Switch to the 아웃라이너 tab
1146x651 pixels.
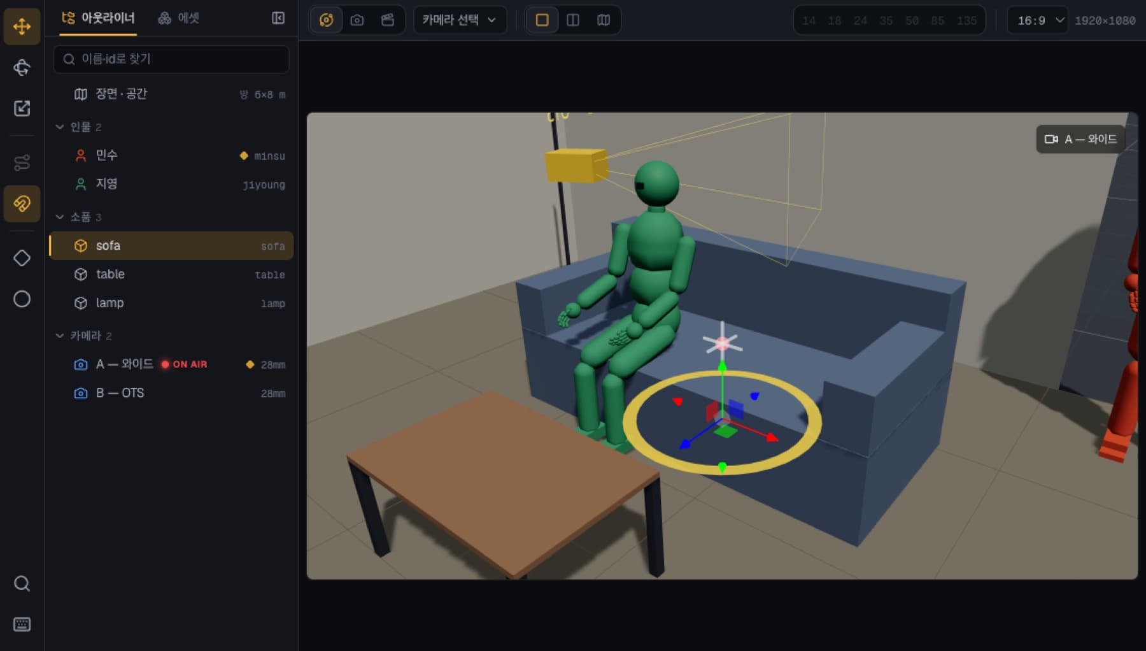point(98,18)
